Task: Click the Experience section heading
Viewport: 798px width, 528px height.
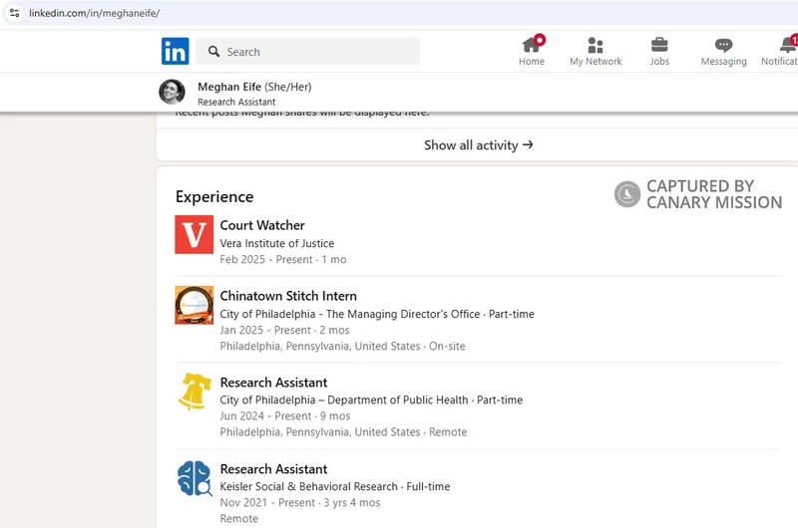Action: [214, 196]
